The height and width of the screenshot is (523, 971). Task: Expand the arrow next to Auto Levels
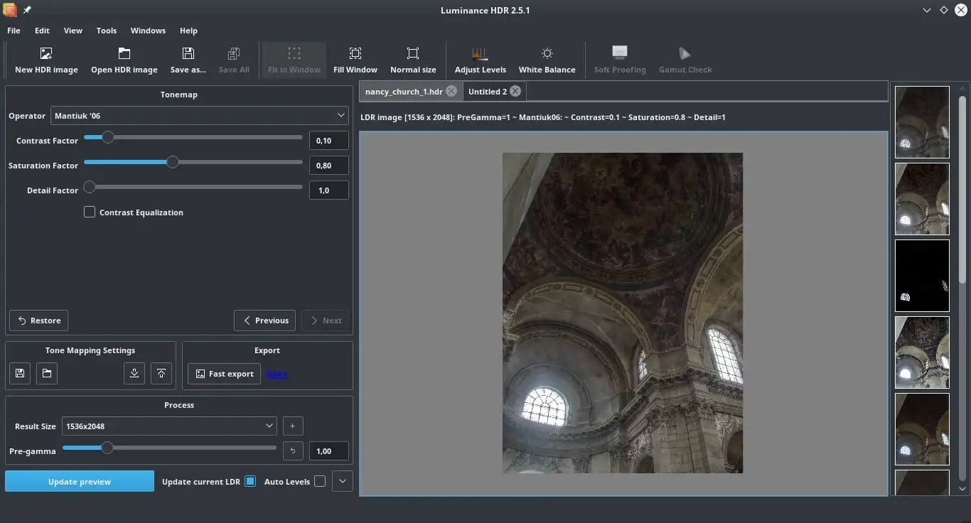click(x=343, y=481)
